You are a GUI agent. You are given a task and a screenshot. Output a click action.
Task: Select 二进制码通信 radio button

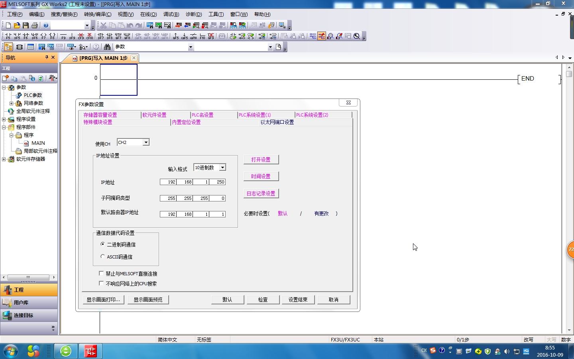click(103, 244)
